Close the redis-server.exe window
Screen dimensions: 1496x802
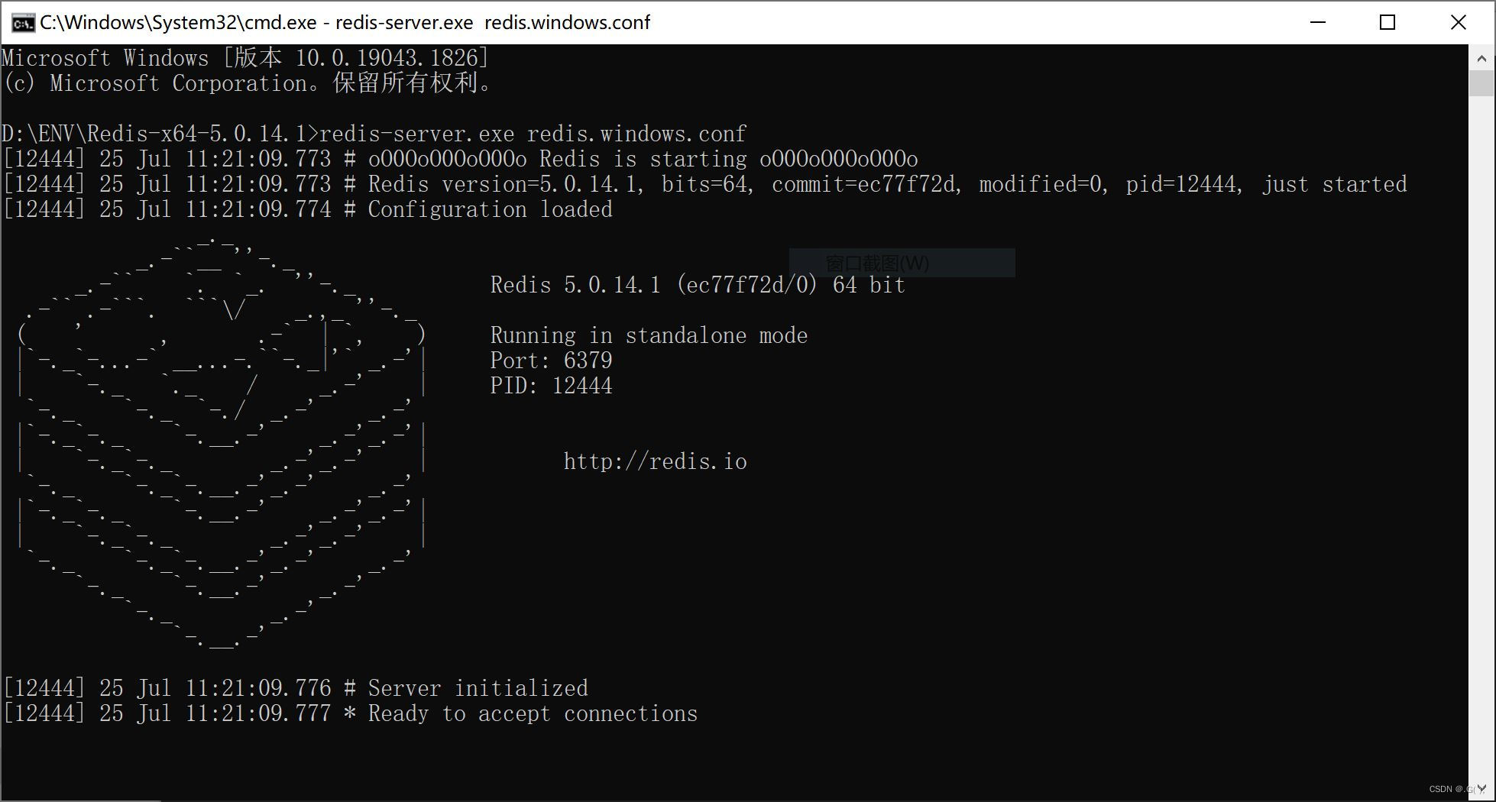coord(1459,22)
